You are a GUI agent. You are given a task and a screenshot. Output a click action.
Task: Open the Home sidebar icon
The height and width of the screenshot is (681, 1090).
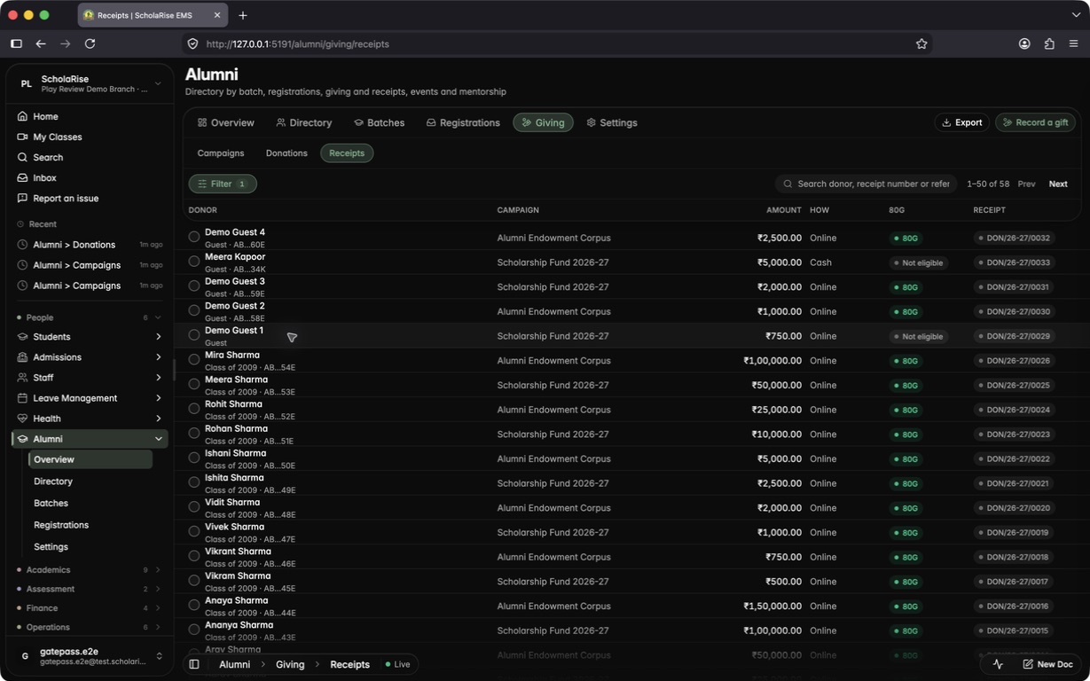pyautogui.click(x=23, y=116)
